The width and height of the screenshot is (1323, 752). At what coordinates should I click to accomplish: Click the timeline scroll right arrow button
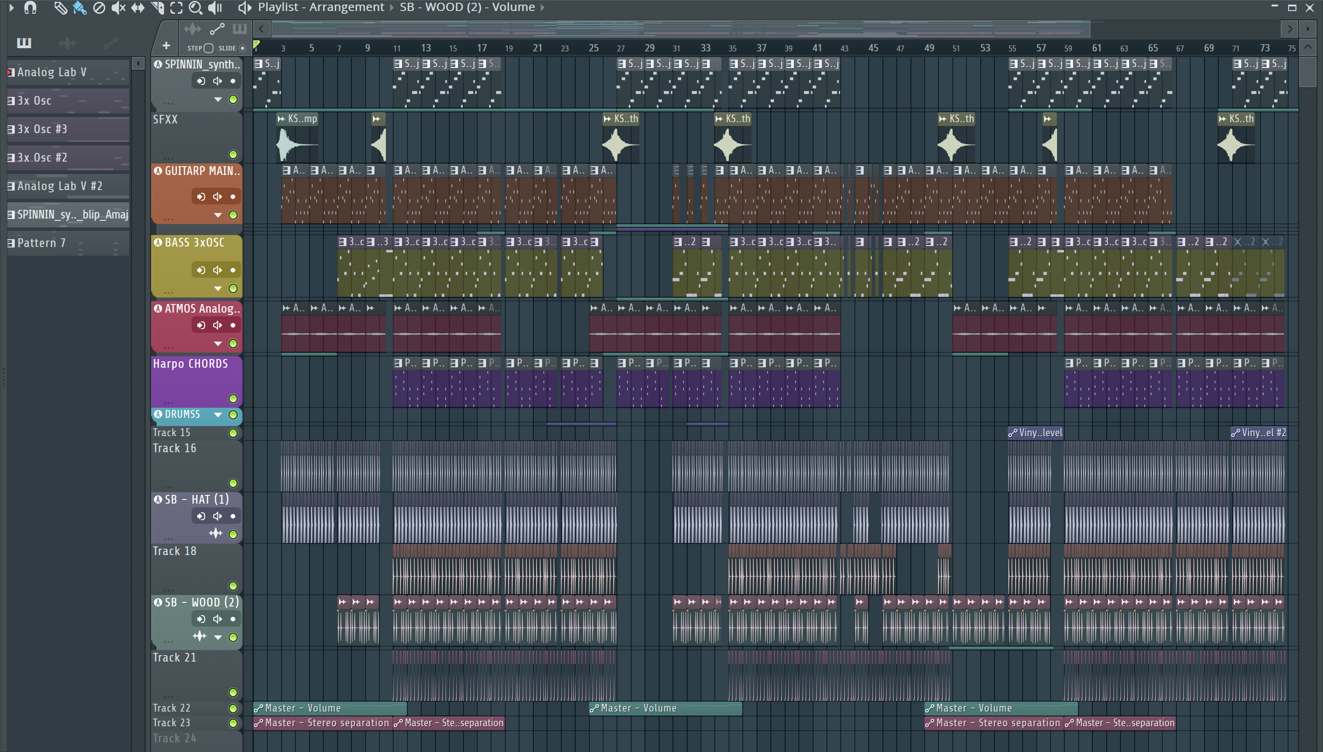[1290, 29]
